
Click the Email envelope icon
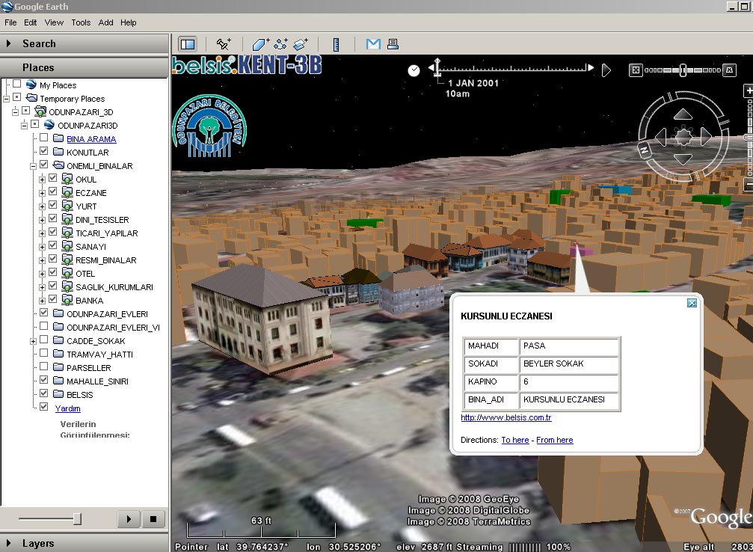(373, 44)
